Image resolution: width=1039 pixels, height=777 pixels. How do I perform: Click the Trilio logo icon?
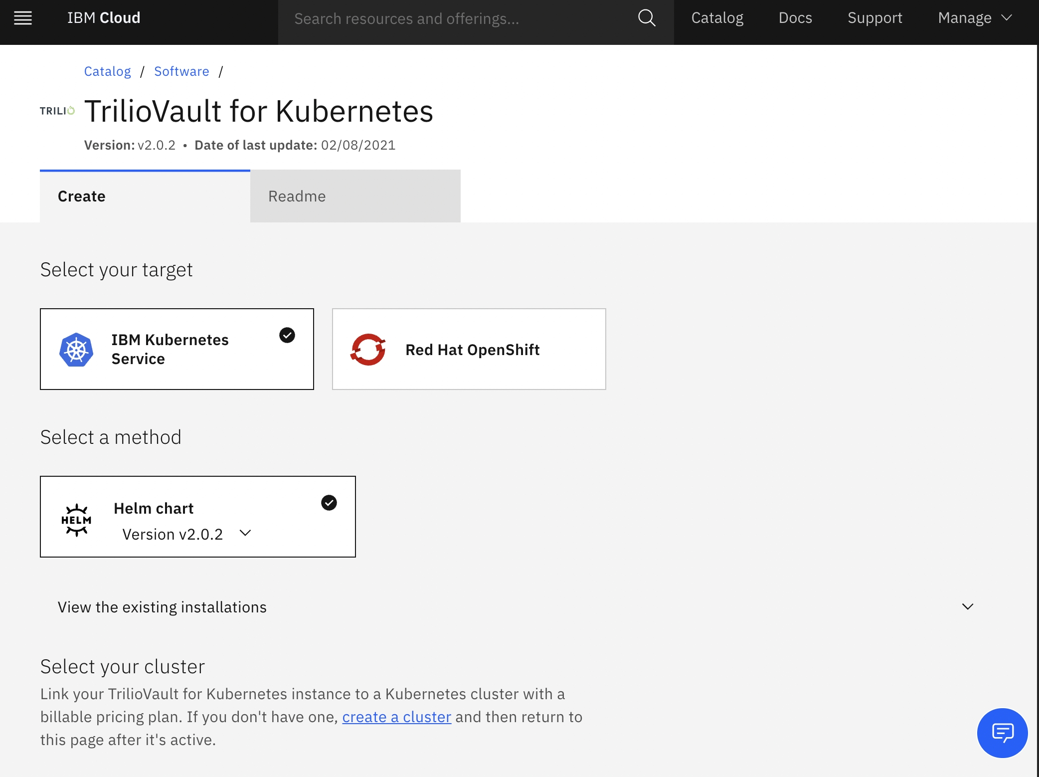(57, 111)
